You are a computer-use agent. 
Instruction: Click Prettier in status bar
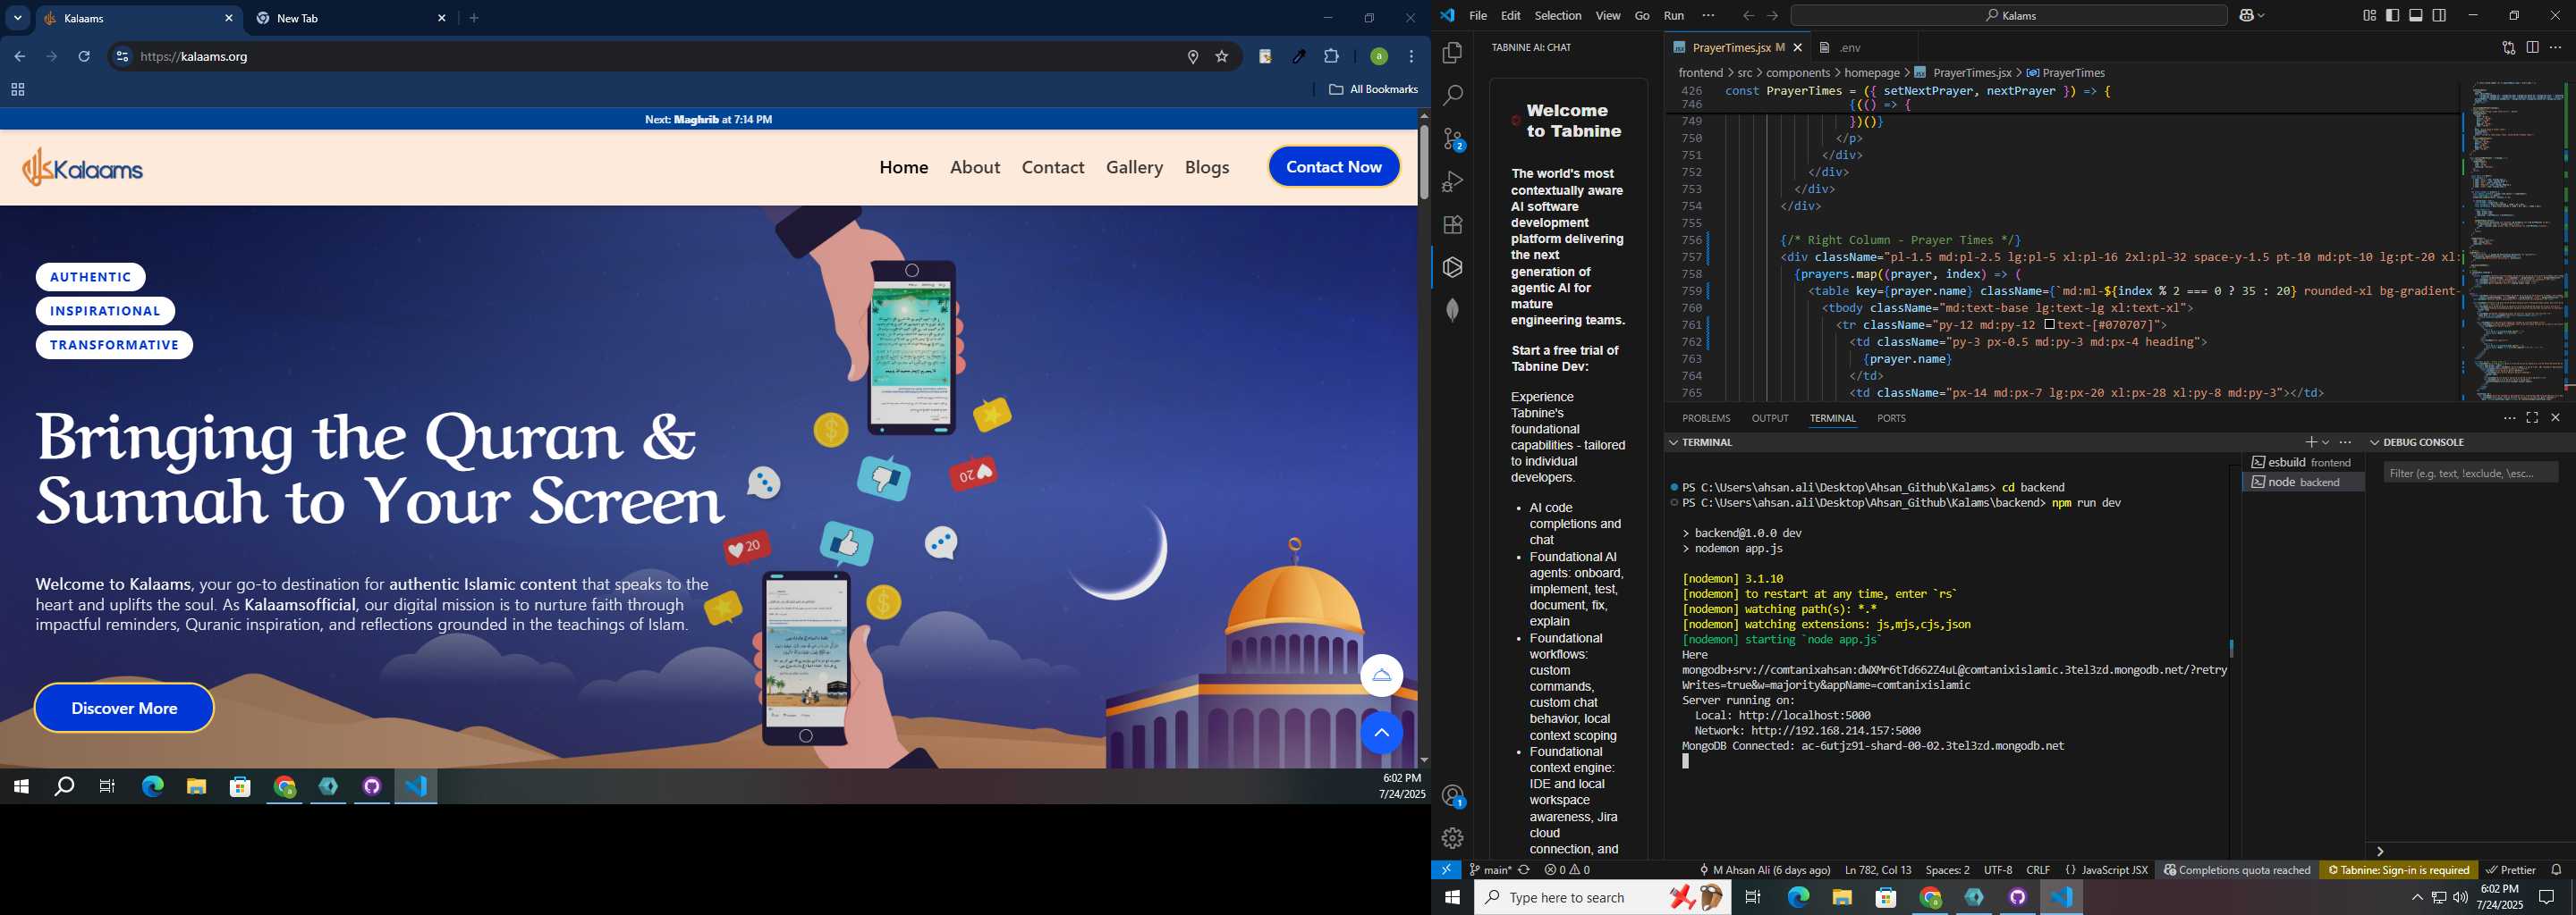coord(2509,870)
